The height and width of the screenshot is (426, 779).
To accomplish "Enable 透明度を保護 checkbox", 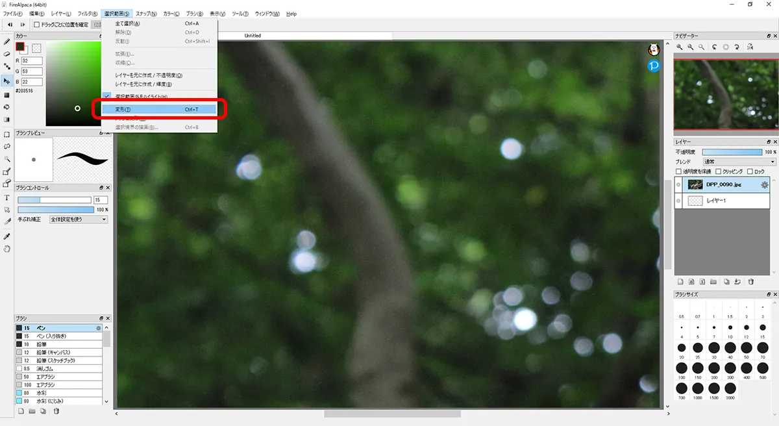I will pos(679,171).
